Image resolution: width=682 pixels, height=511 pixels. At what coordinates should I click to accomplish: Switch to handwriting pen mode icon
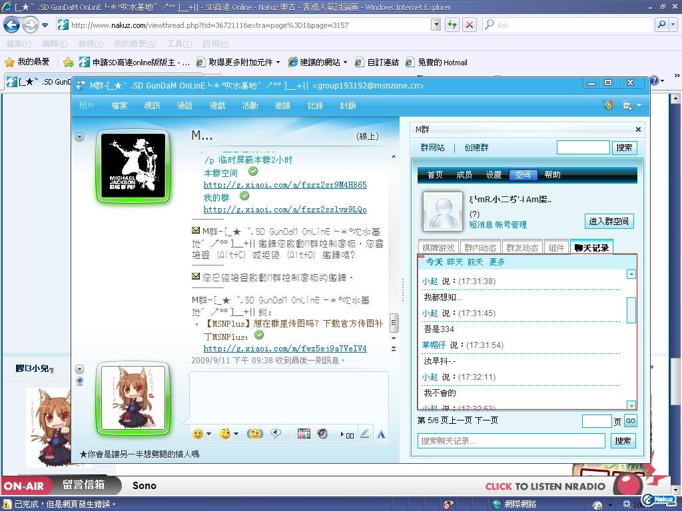pyautogui.click(x=364, y=433)
